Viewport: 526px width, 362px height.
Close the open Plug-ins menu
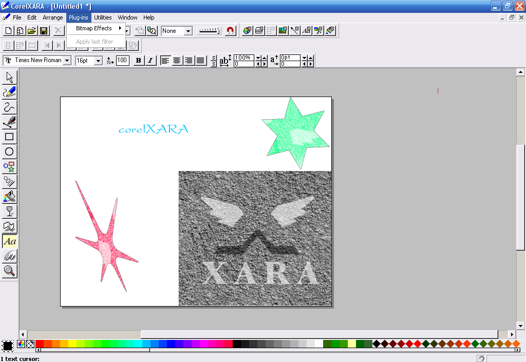pyautogui.click(x=79, y=17)
